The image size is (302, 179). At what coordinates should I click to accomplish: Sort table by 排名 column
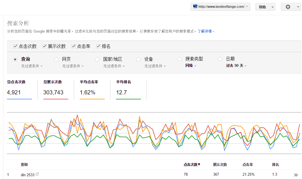[x=275, y=165]
